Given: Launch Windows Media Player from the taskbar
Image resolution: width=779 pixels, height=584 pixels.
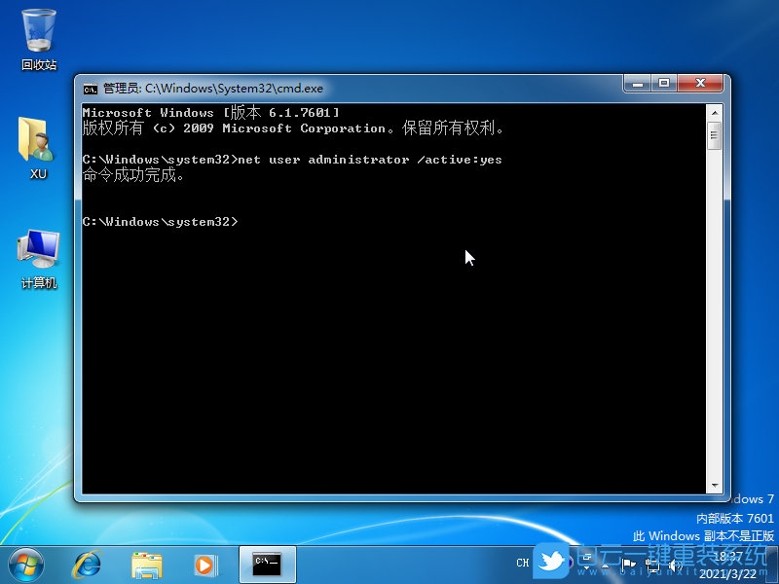Looking at the screenshot, I should point(204,565).
